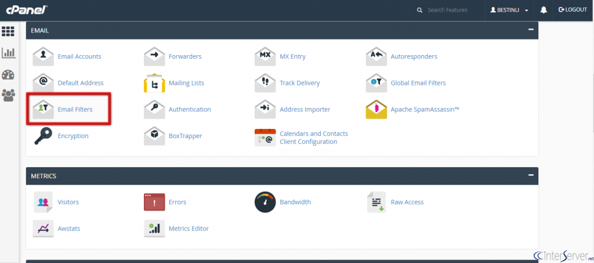Click the Authentication link
The width and height of the screenshot is (594, 263).
190,110
